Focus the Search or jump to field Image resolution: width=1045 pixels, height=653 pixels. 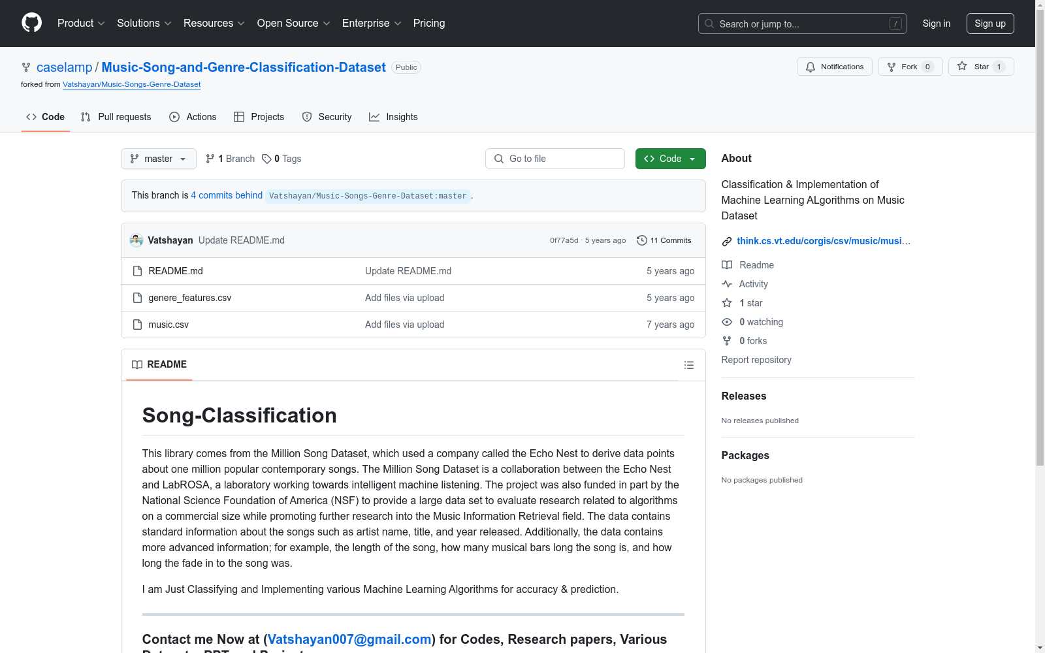(802, 24)
